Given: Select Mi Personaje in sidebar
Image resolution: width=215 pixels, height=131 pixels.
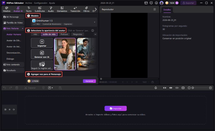Looking at the screenshot, I should pos(13,17).
